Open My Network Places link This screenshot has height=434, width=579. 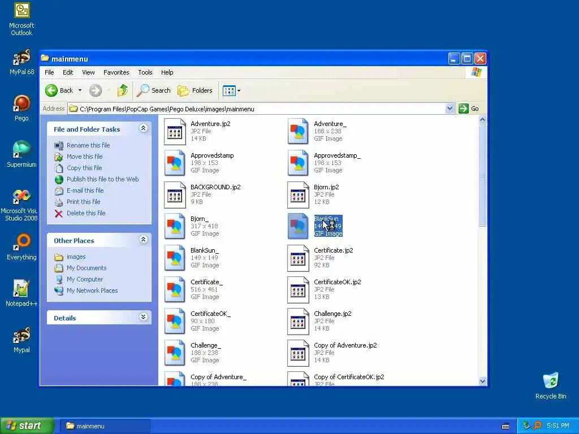[92, 291]
